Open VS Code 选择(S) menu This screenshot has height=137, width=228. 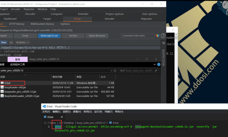point(67,112)
